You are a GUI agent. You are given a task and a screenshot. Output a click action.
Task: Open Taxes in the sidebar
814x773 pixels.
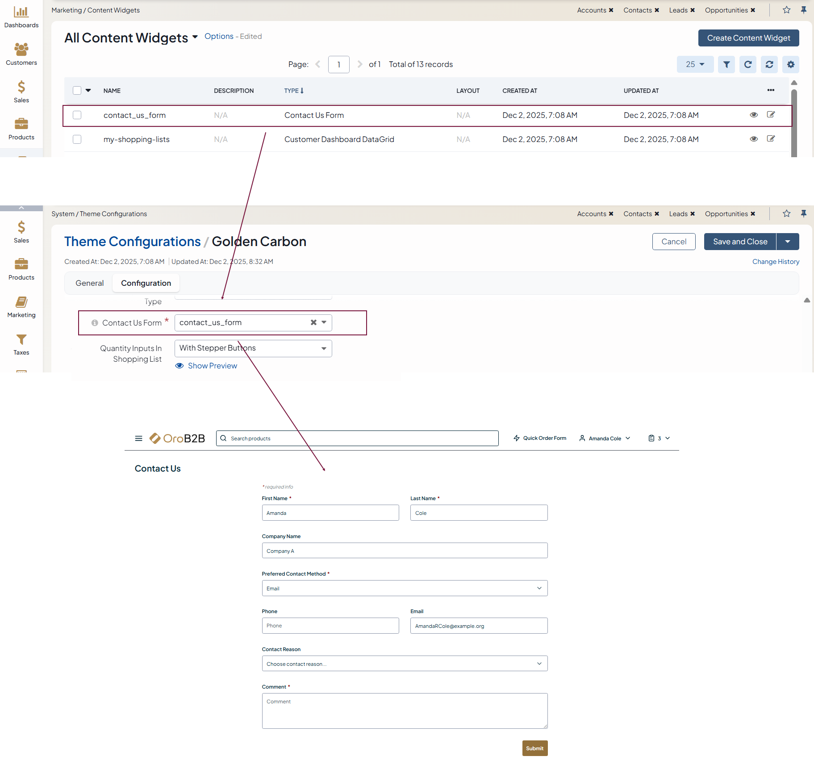click(21, 344)
